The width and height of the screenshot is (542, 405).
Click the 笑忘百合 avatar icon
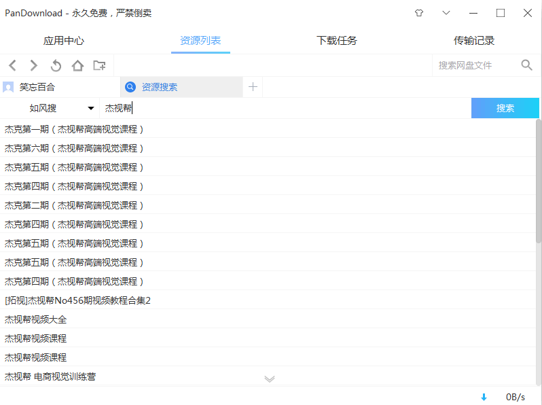pos(8,87)
